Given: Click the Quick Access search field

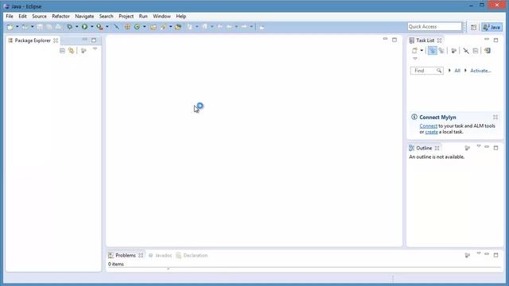Looking at the screenshot, I should (x=434, y=26).
